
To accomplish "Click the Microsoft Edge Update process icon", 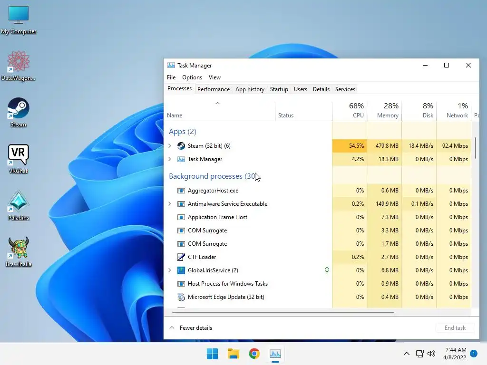I will (x=181, y=297).
